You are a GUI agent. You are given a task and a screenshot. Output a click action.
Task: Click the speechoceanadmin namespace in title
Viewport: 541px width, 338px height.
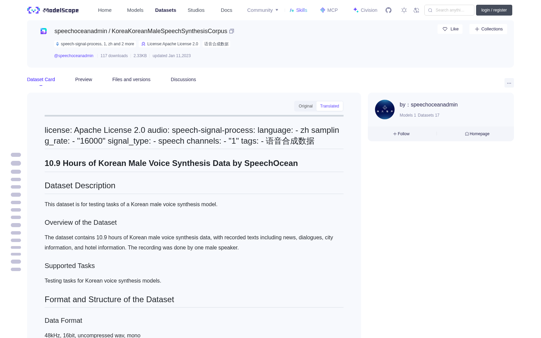pos(81,31)
